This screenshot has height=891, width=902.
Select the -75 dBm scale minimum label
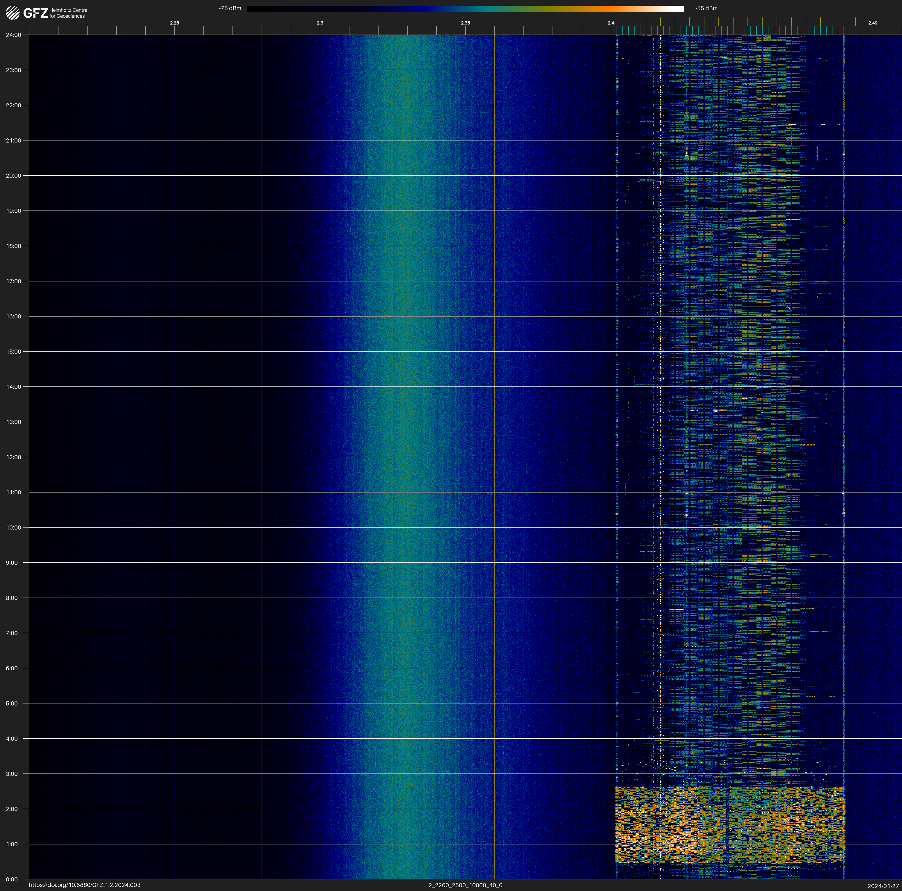click(x=230, y=8)
